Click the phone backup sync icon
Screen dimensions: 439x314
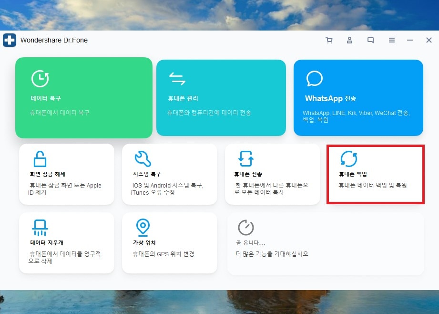(349, 159)
